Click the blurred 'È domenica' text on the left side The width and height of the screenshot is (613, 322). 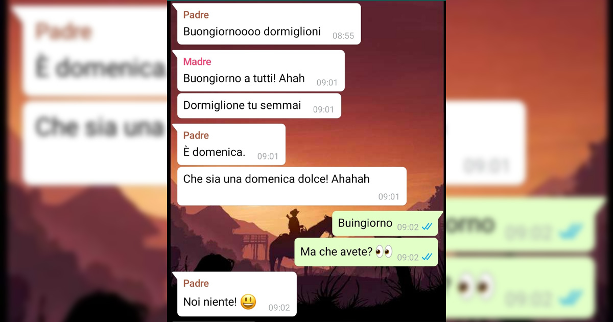(x=100, y=69)
